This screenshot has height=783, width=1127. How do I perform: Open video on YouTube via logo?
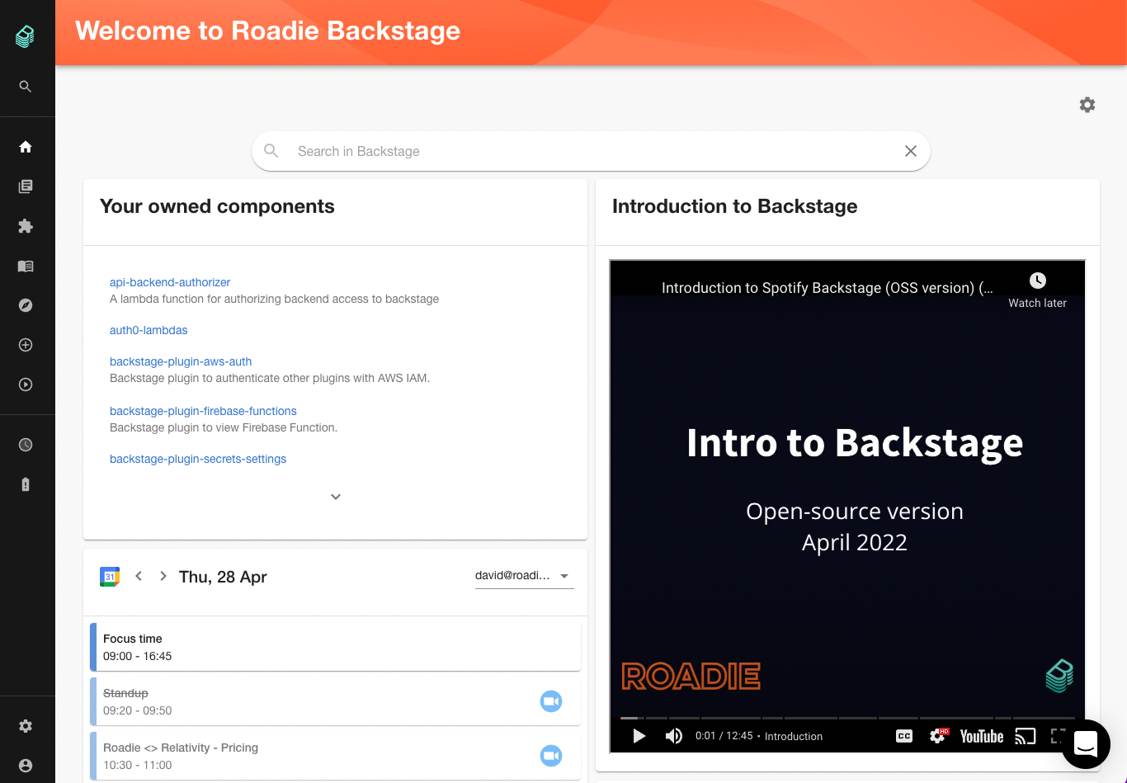[982, 736]
